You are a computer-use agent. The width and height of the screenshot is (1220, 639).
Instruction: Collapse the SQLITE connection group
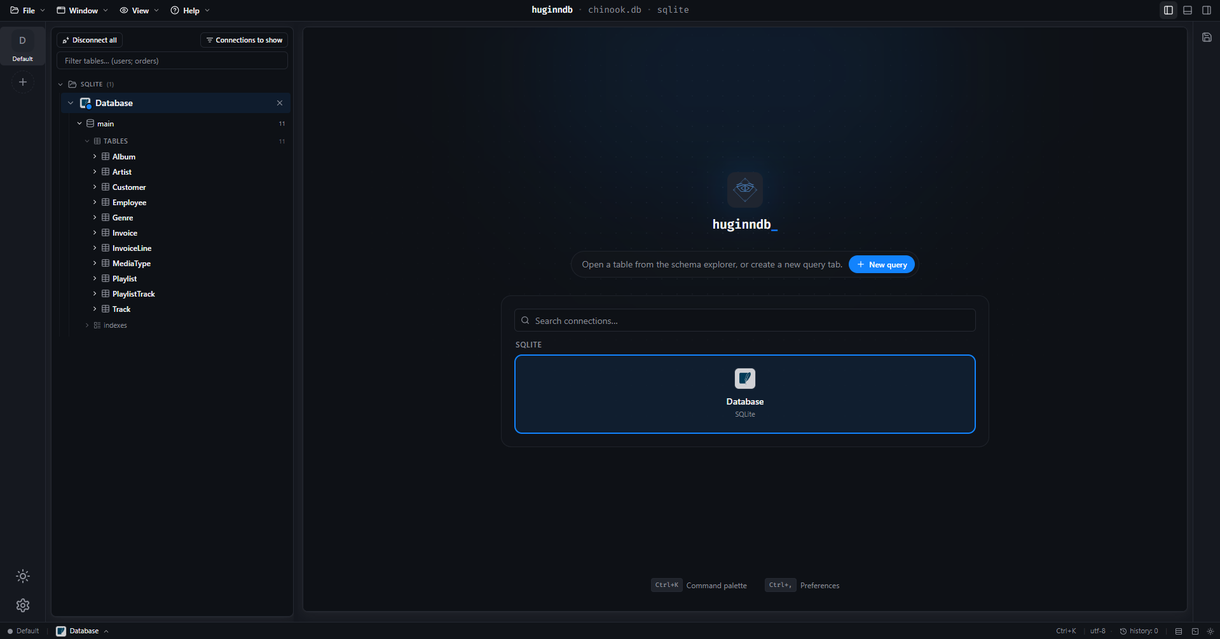point(61,84)
